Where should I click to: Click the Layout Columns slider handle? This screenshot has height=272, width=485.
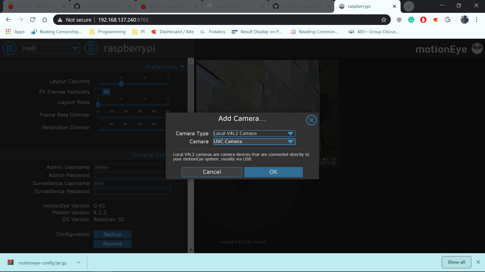tap(121, 84)
